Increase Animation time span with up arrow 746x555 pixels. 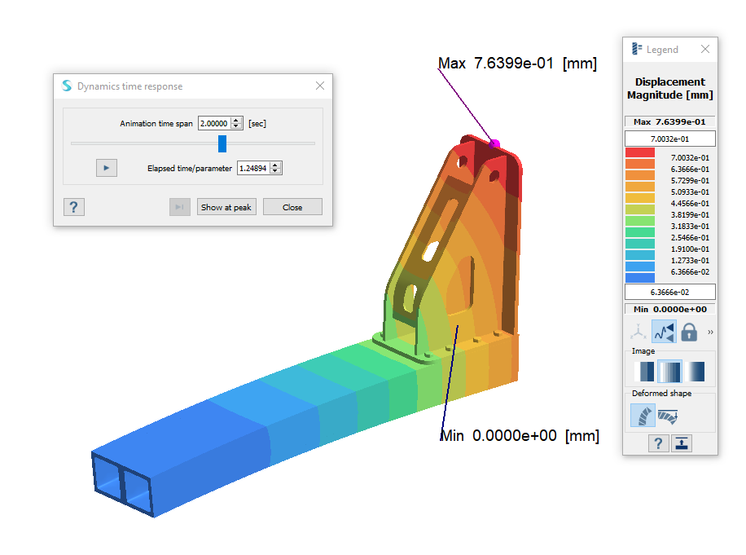tap(236, 121)
